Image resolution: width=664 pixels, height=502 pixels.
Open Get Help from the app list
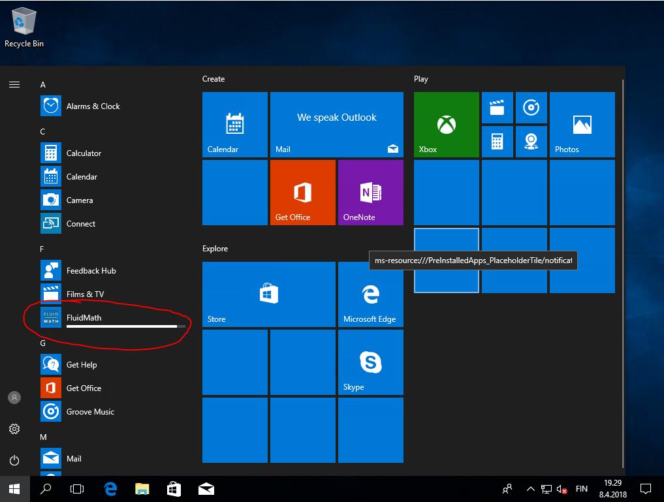coord(112,364)
